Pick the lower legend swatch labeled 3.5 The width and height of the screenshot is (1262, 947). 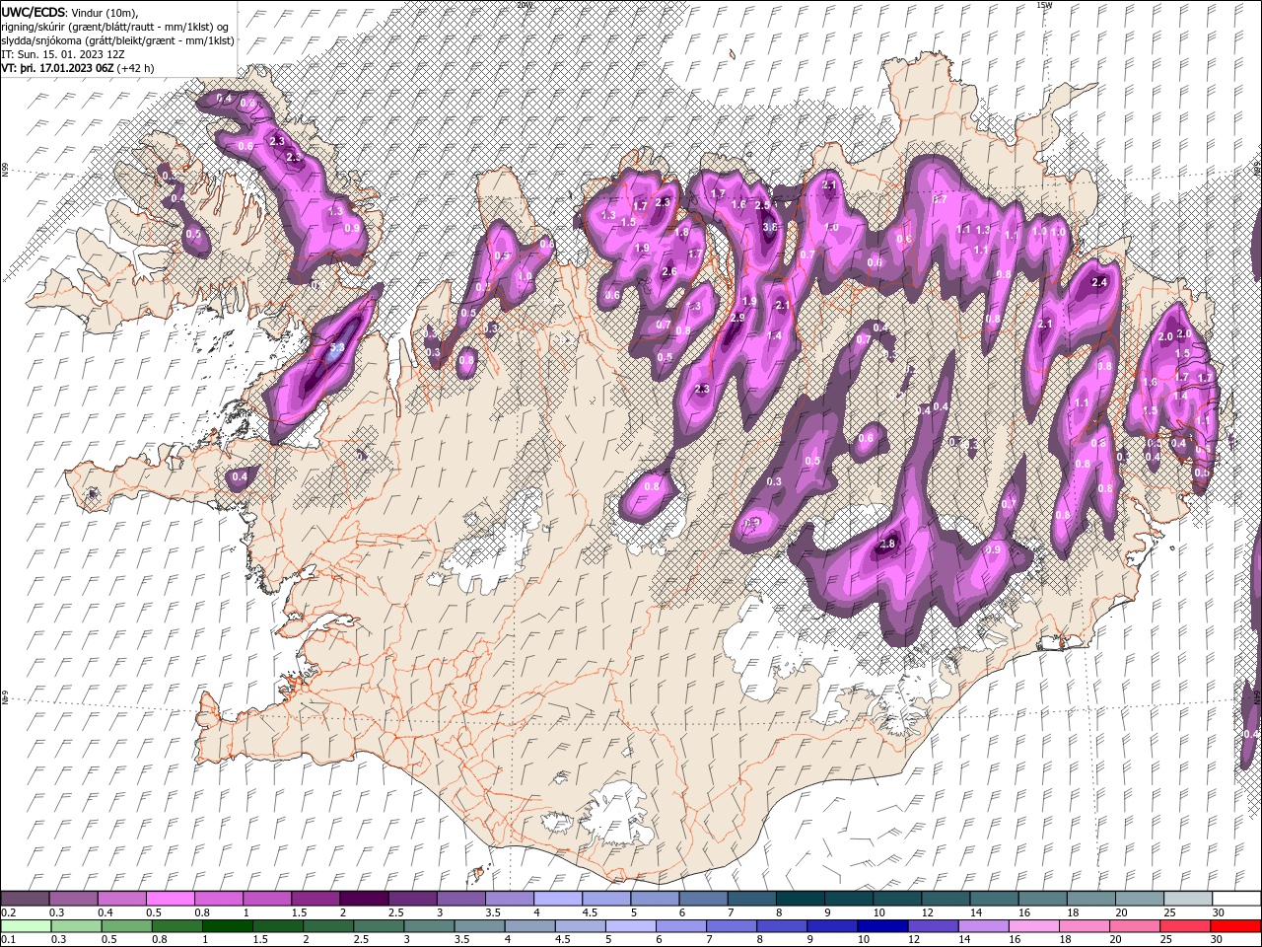[478, 925]
